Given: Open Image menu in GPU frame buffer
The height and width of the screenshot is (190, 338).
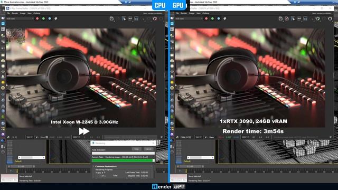Looking at the screenshot, I should click(x=192, y=13).
